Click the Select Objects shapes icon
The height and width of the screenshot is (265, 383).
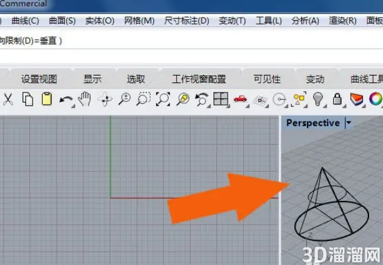pyautogui.click(x=299, y=99)
